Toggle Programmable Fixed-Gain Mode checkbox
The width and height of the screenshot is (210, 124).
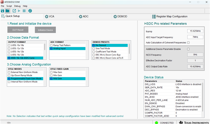pyautogui.click(x=9, y=79)
